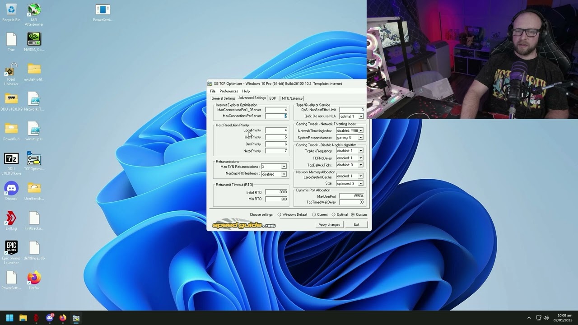This screenshot has height=325, width=578.
Task: Click the DnsPriority input field
Action: 276,144
